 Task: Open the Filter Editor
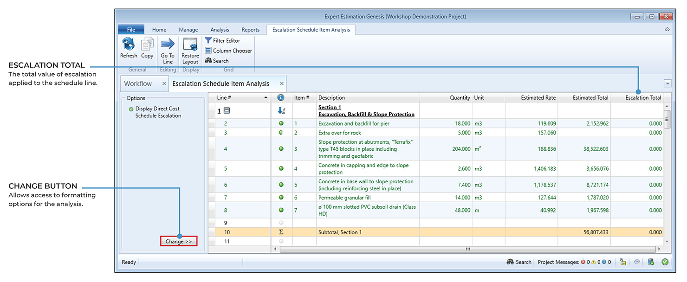point(222,41)
